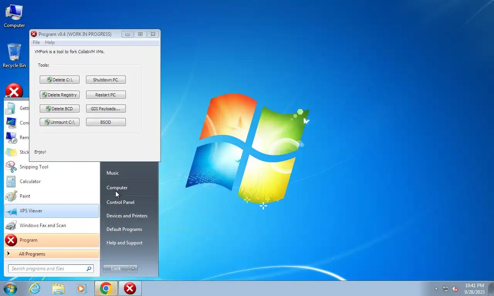Click the Unmount C:\ button

click(x=59, y=122)
